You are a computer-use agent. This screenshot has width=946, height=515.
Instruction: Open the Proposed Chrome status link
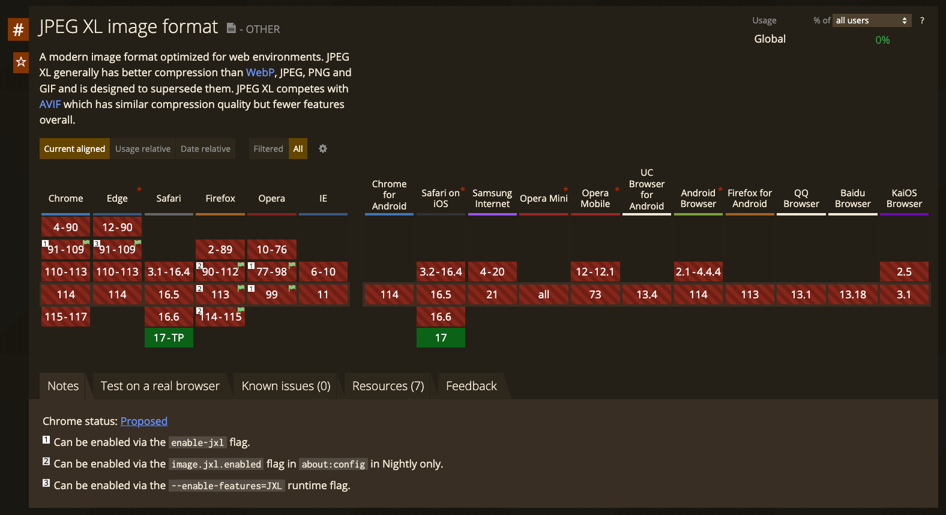(x=144, y=421)
